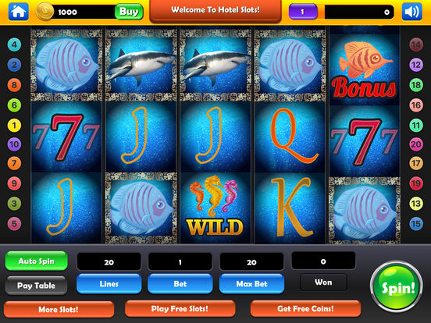
Task: Open the More Slots! menu
Action: [x=59, y=310]
